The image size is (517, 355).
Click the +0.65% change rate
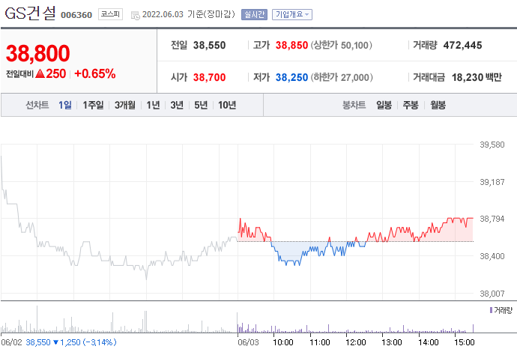click(x=95, y=73)
